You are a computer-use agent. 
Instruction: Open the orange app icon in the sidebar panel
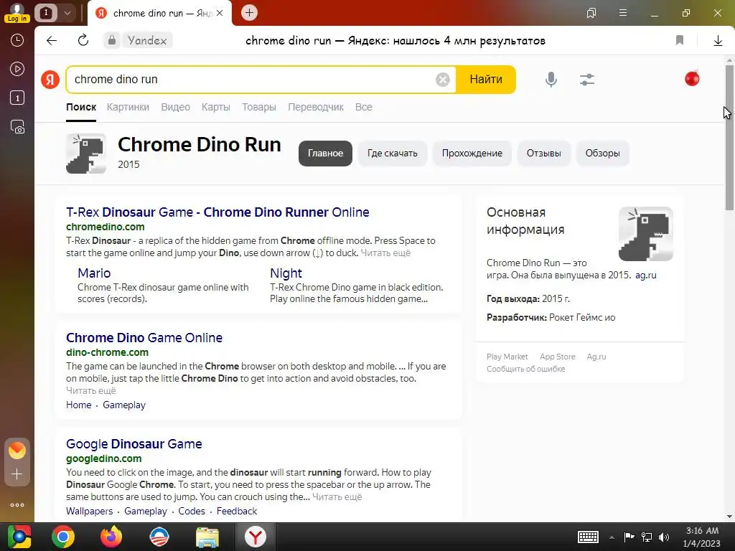(x=17, y=451)
